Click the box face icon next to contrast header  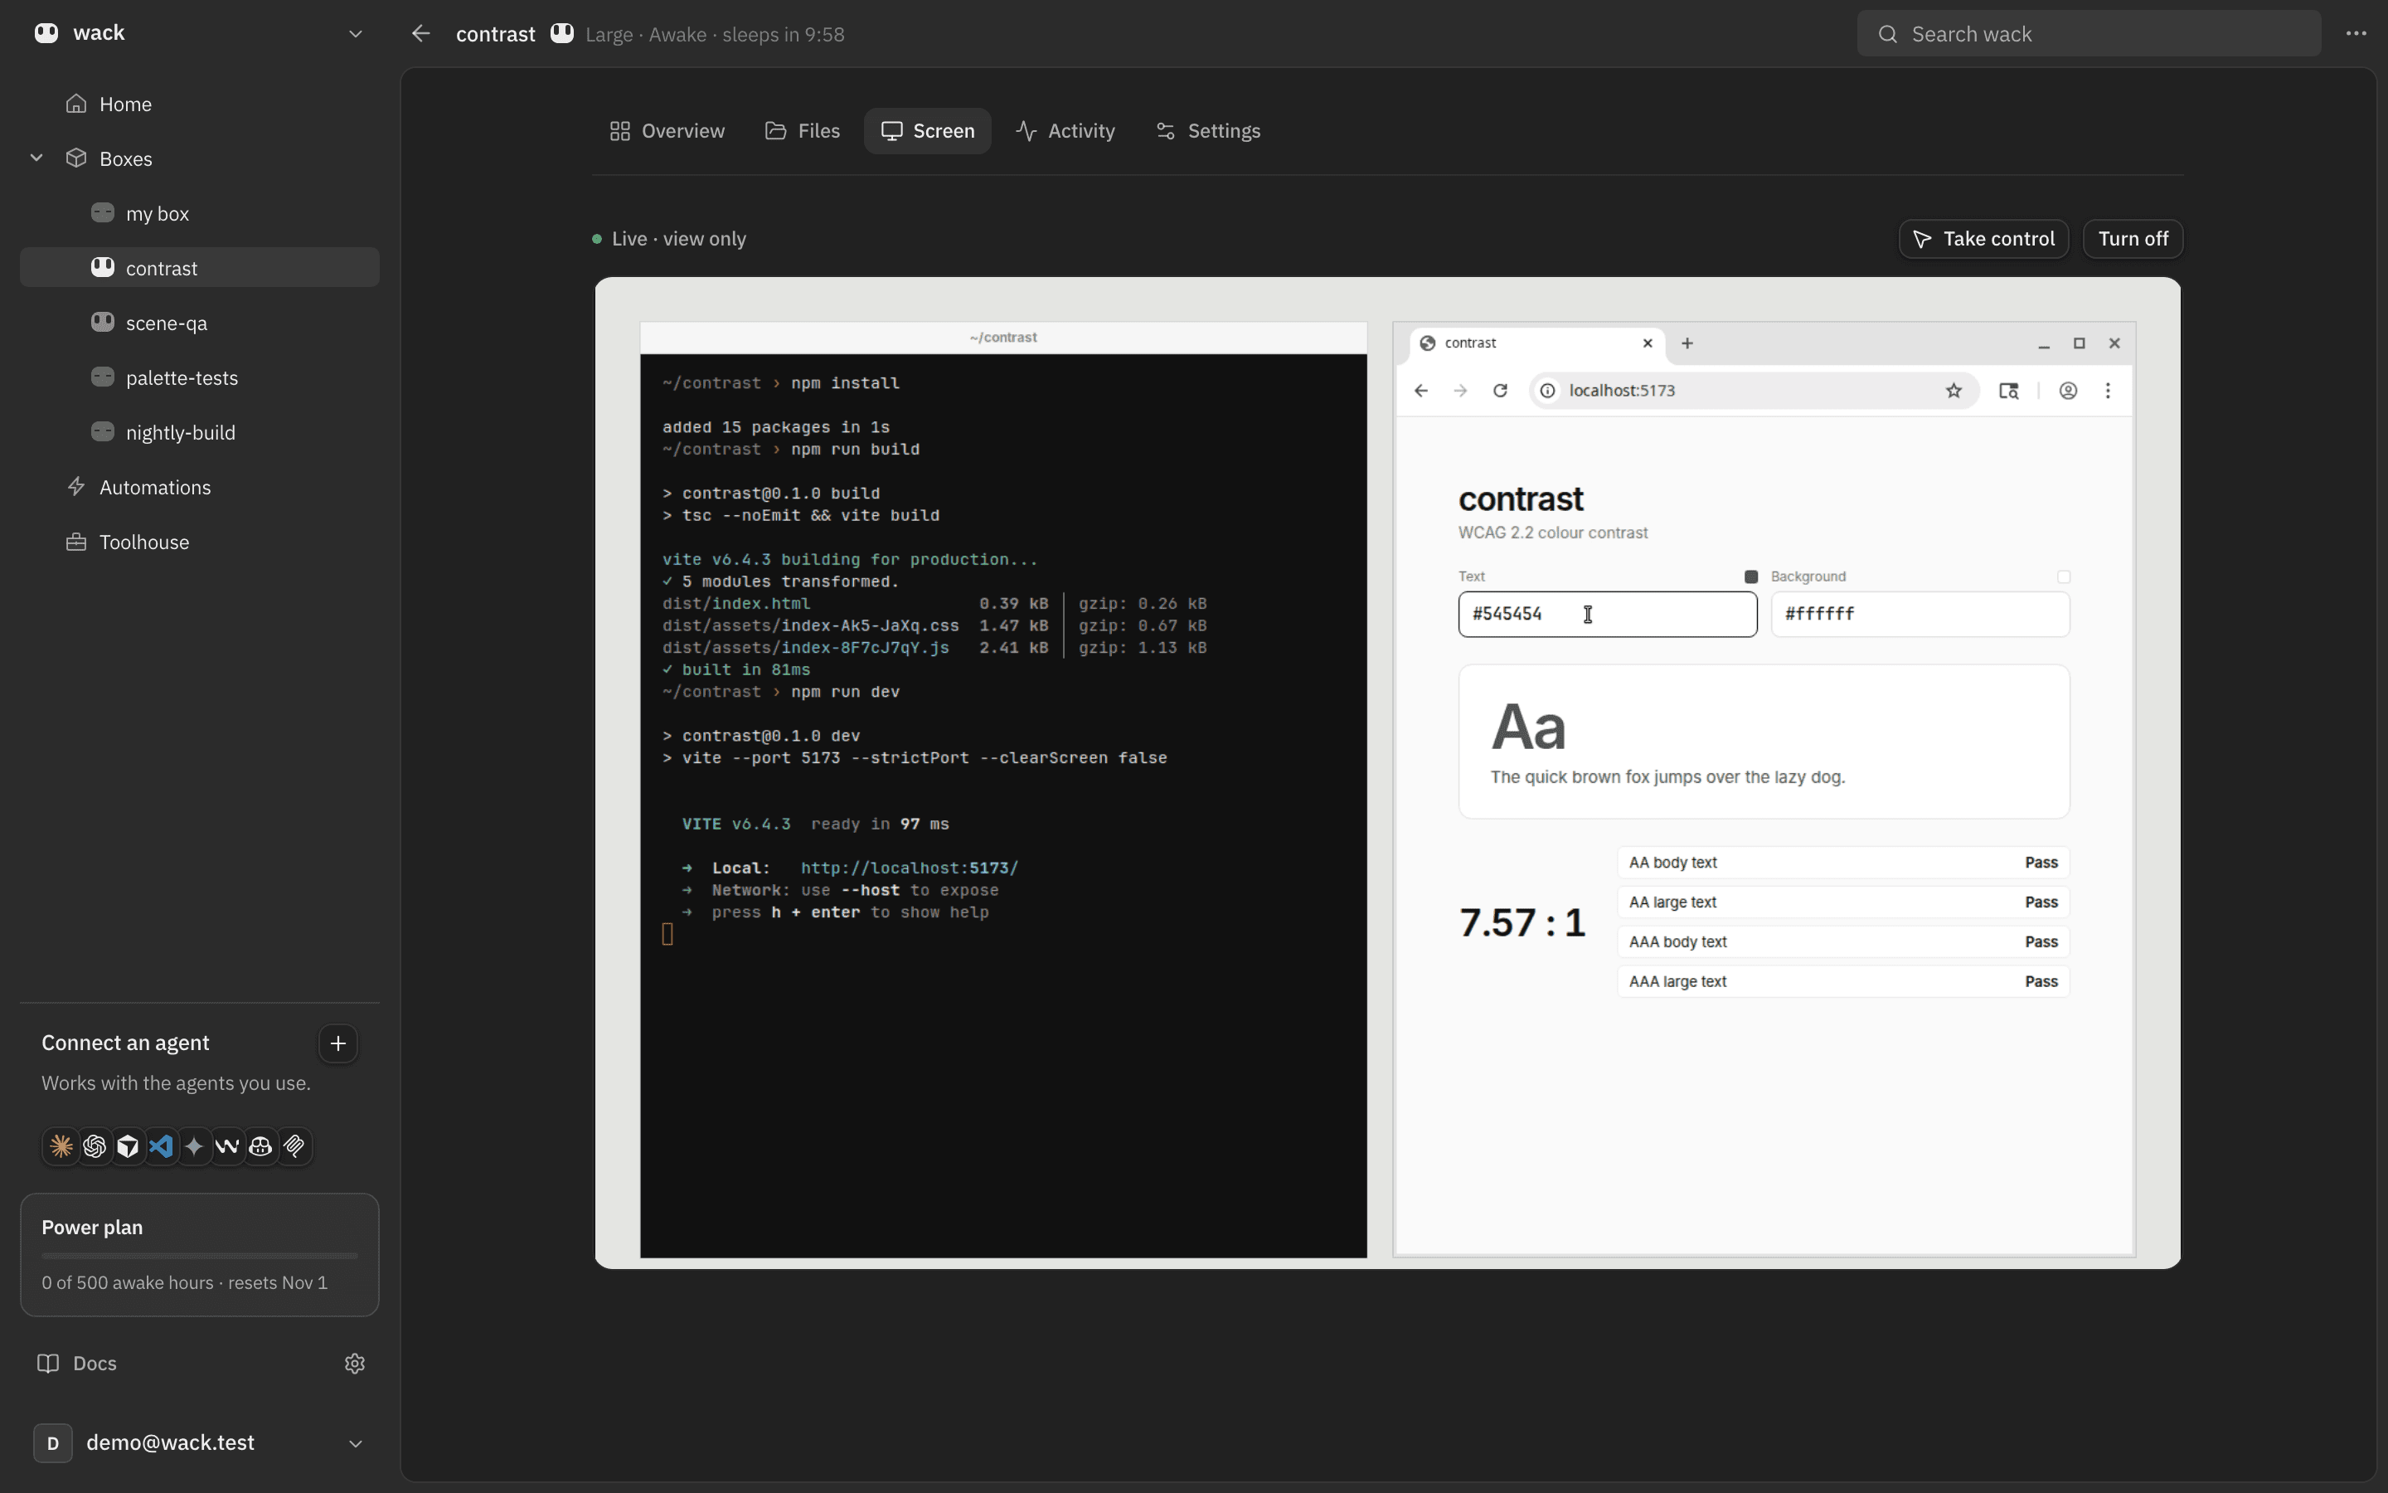pos(562,33)
